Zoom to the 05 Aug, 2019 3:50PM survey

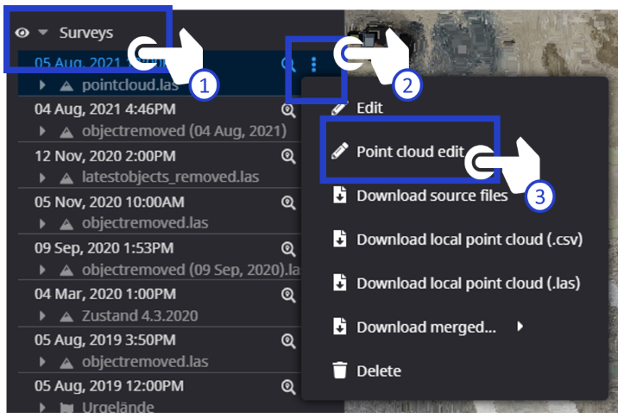click(288, 341)
